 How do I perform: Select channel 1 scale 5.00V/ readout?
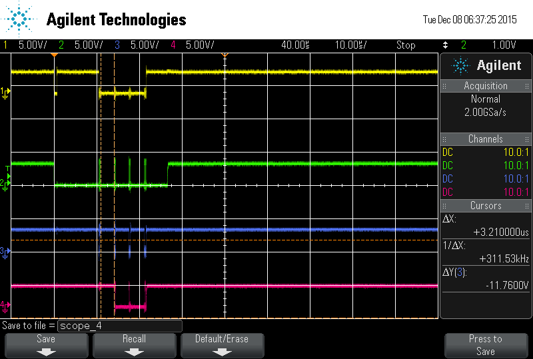33,45
